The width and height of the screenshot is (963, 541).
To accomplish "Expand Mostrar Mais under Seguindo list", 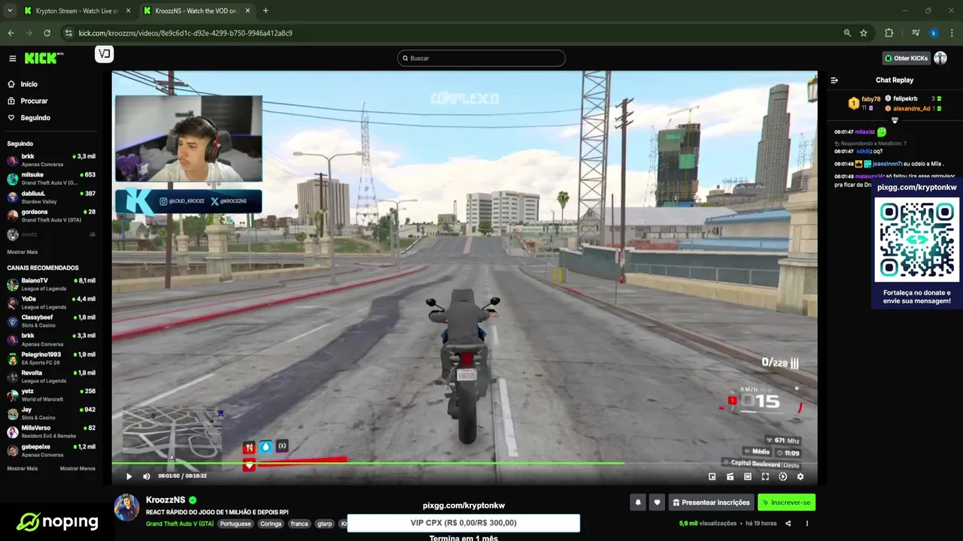I will (x=22, y=252).
